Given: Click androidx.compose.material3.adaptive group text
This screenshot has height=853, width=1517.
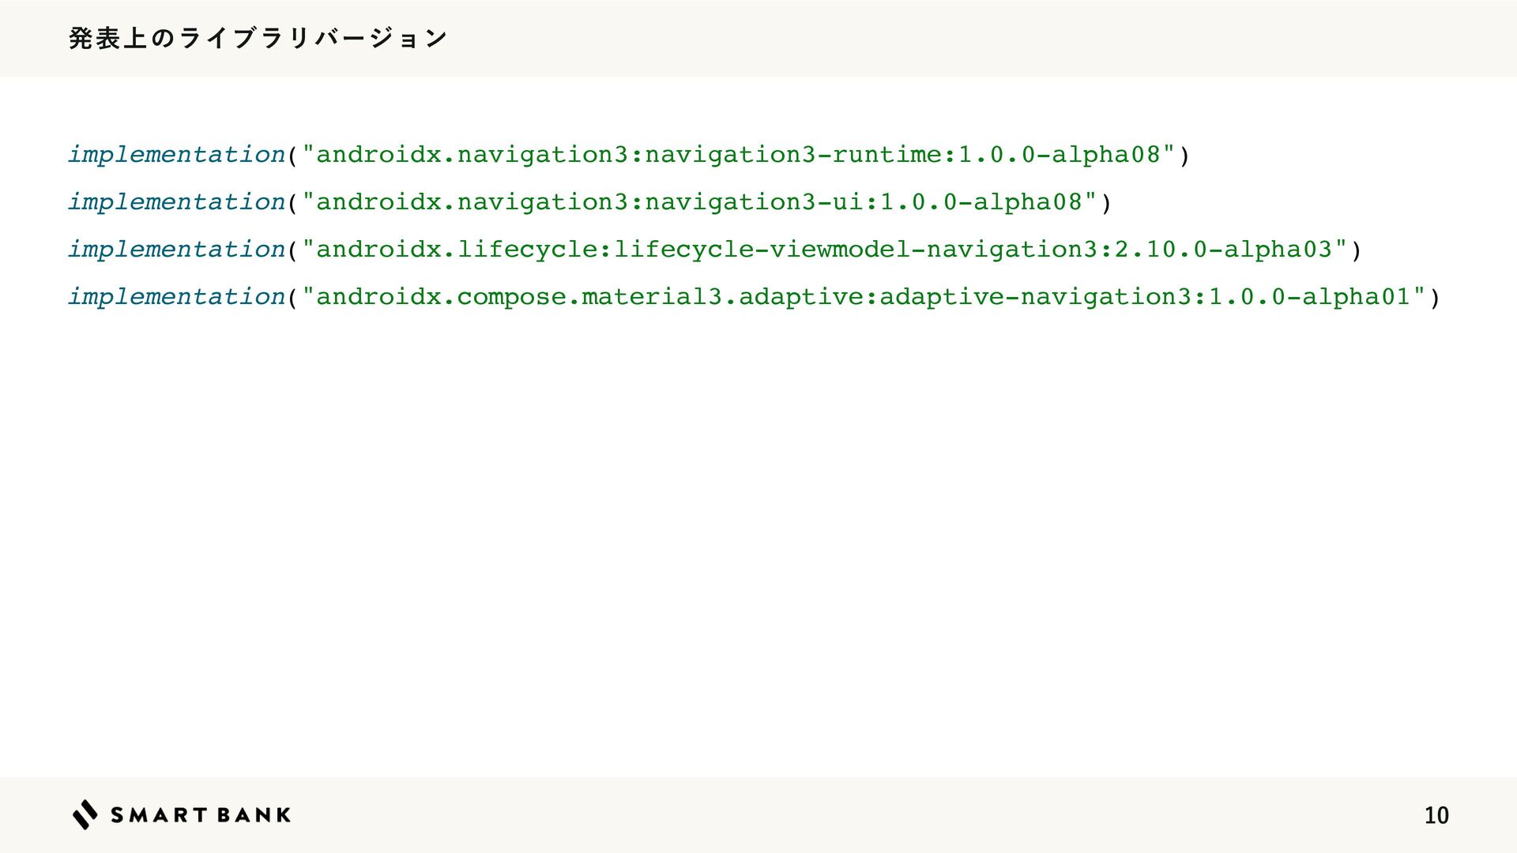Looking at the screenshot, I should pos(590,297).
